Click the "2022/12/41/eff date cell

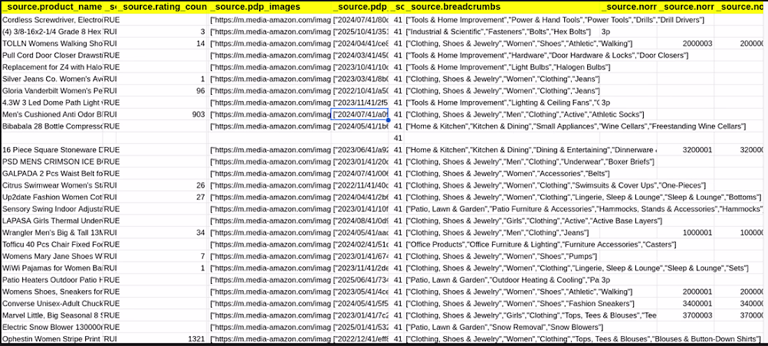point(360,338)
